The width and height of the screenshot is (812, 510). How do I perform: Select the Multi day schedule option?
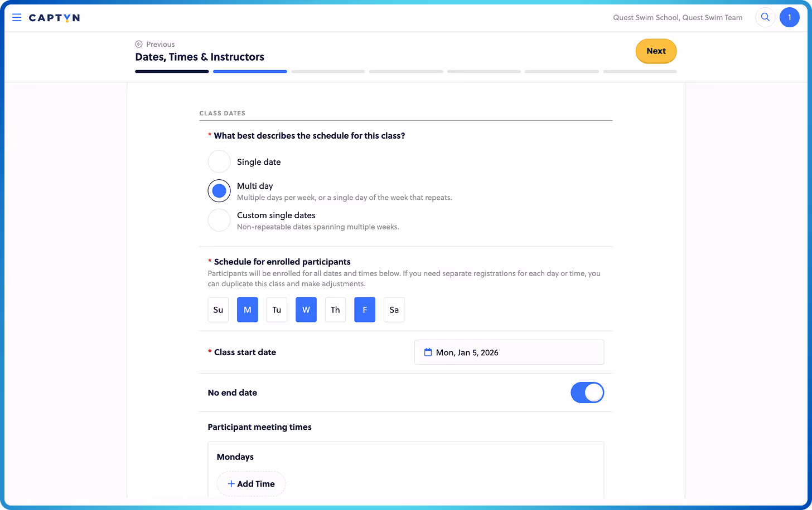pos(219,190)
